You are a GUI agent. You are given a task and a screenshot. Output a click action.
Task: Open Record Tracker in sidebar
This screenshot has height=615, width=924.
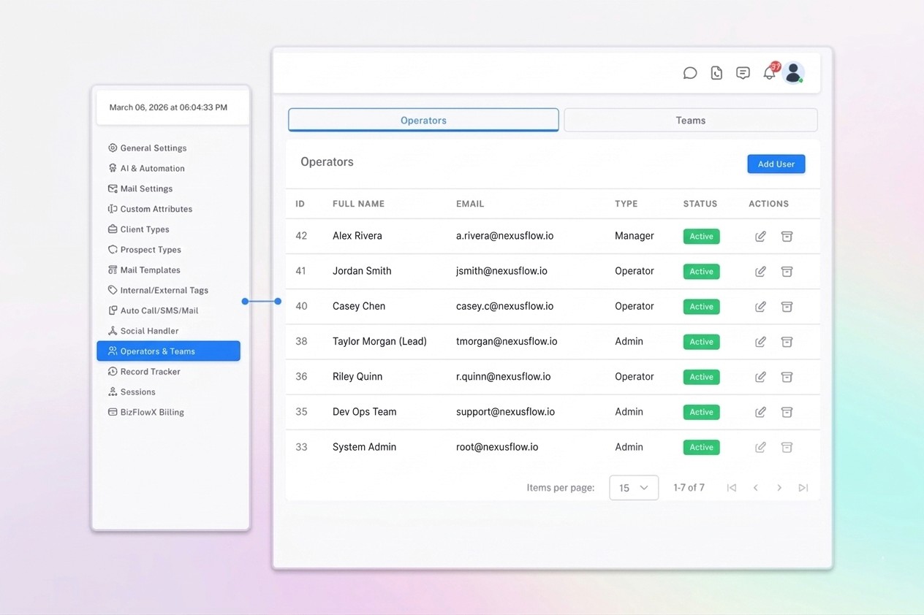144,372
